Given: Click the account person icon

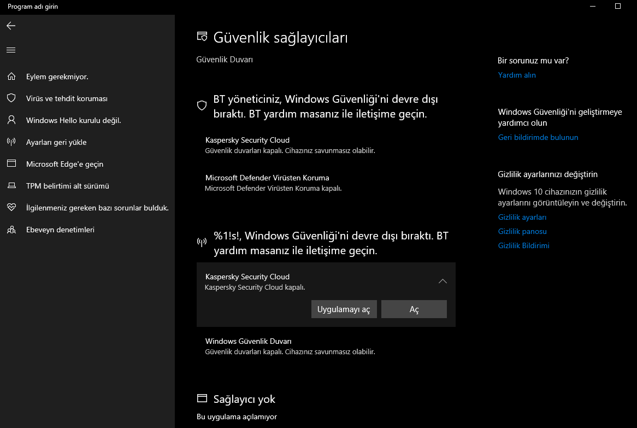Looking at the screenshot, I should pos(11,120).
